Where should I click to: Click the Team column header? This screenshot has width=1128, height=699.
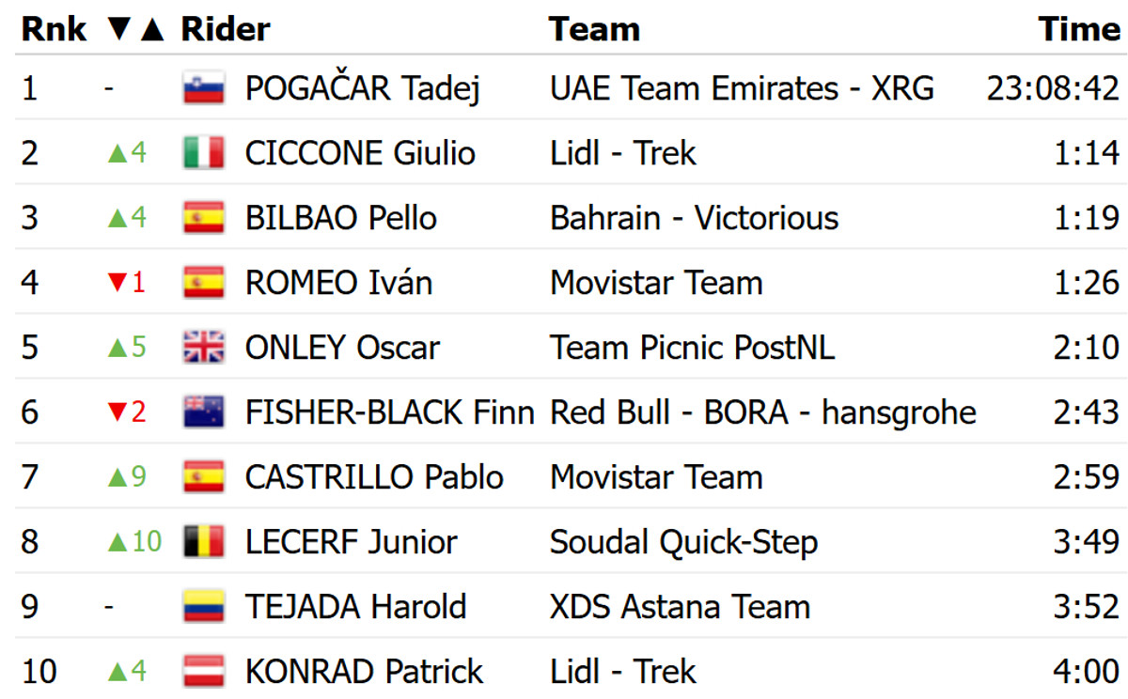[x=594, y=29]
